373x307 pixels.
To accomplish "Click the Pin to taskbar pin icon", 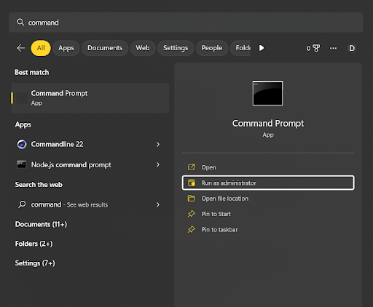I will (x=192, y=229).
